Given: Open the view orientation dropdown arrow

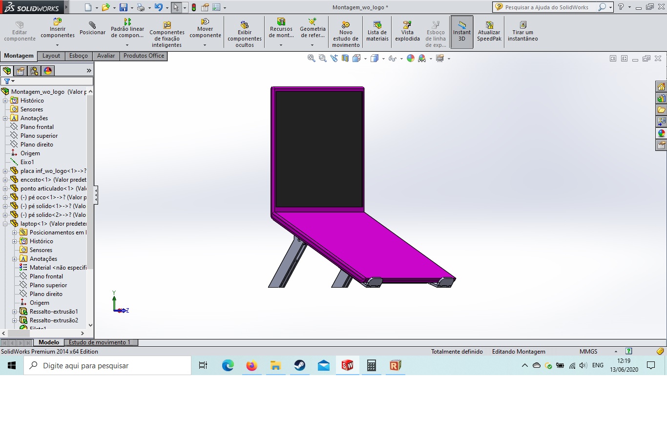Looking at the screenshot, I should click(x=366, y=59).
